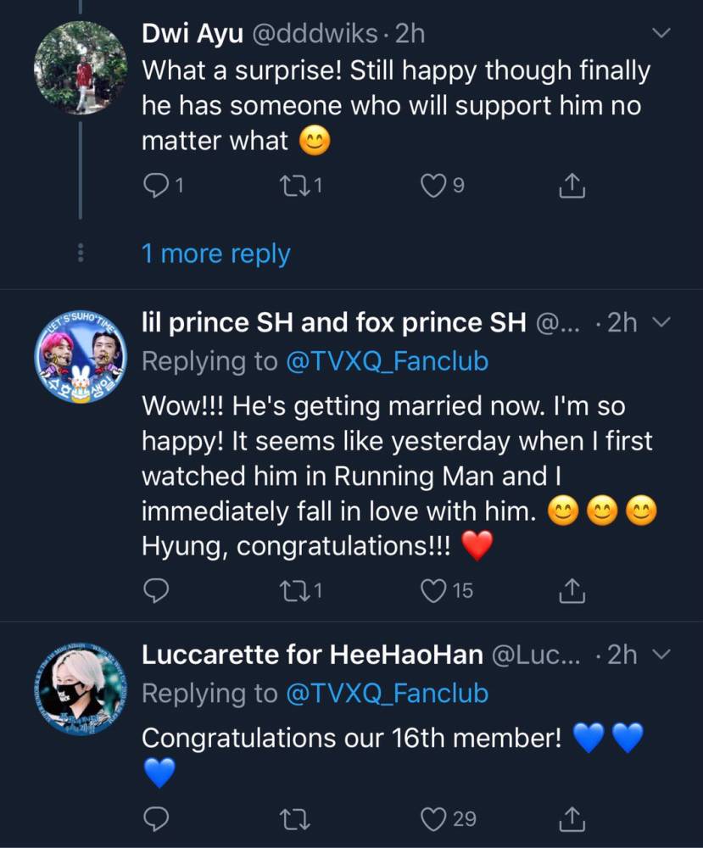View lil prince SH's avatar
703x848 pixels.
pyautogui.click(x=81, y=354)
